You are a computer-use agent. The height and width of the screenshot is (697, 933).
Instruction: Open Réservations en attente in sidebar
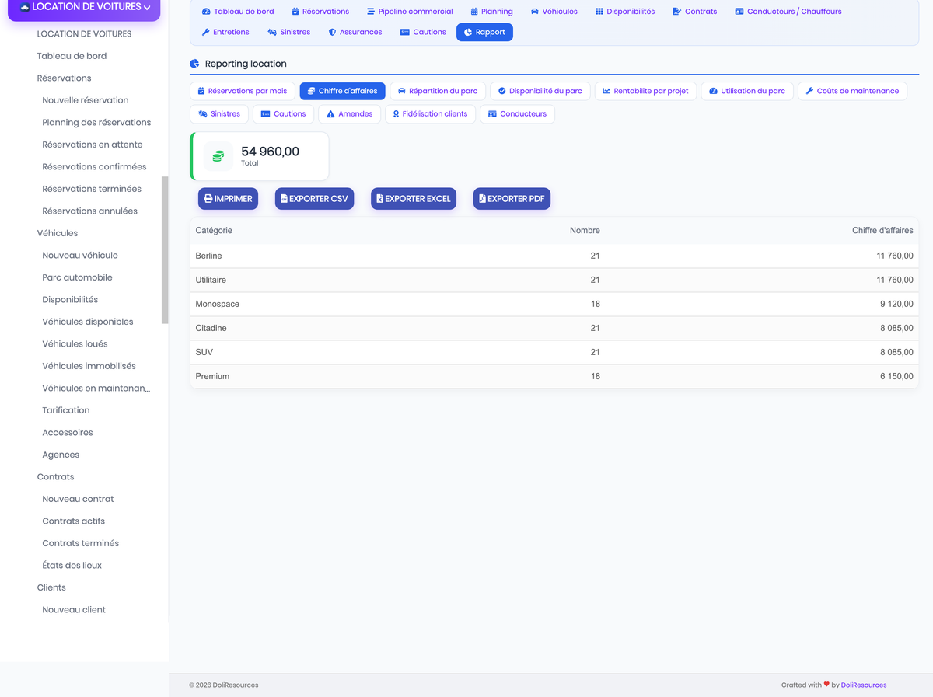click(93, 145)
